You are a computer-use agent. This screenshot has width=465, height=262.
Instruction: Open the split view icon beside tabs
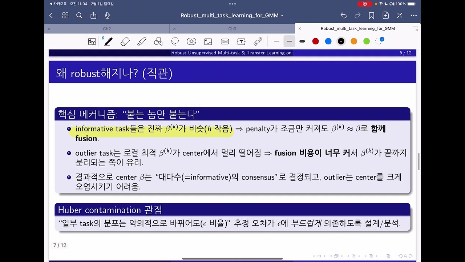point(415,28)
